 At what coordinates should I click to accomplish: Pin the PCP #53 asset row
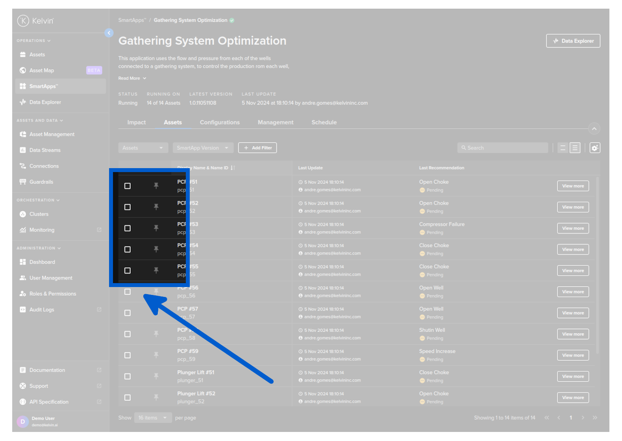tap(156, 228)
